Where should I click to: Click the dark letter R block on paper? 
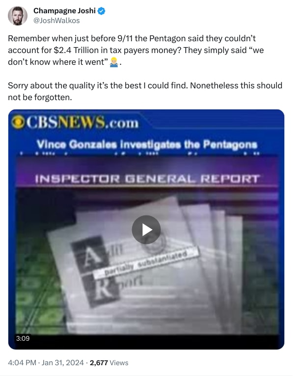[103, 291]
